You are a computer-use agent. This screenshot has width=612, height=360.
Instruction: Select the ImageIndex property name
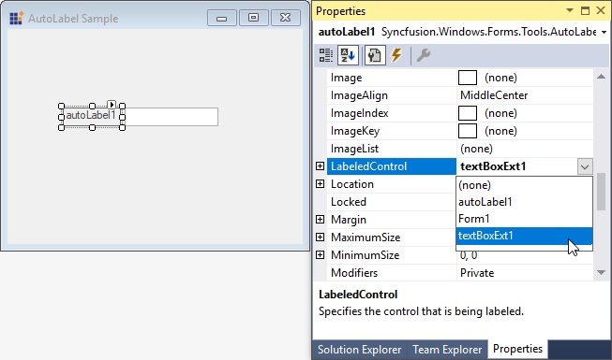[360, 113]
